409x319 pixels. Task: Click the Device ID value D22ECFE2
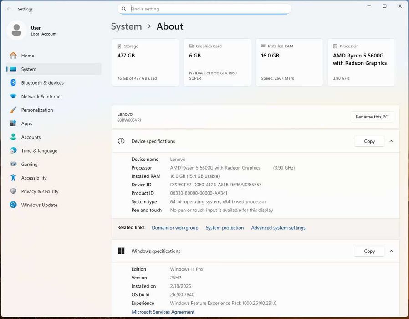coord(216,185)
